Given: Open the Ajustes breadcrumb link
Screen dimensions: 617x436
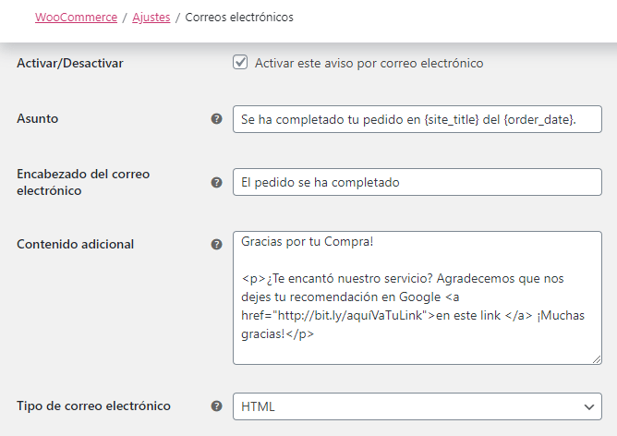Looking at the screenshot, I should click(151, 18).
